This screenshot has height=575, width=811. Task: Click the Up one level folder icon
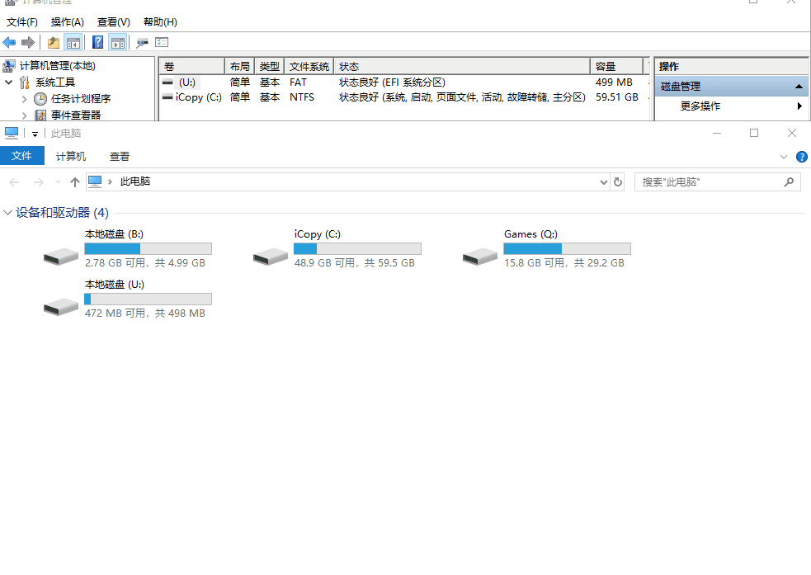54,43
